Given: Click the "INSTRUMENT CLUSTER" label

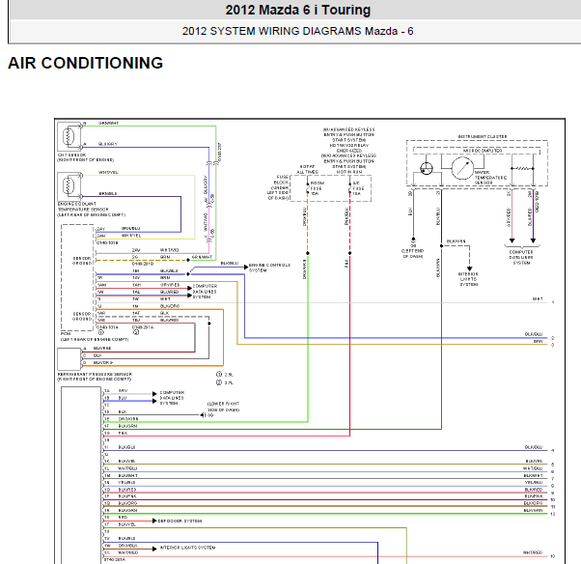Looking at the screenshot, I should [x=482, y=137].
